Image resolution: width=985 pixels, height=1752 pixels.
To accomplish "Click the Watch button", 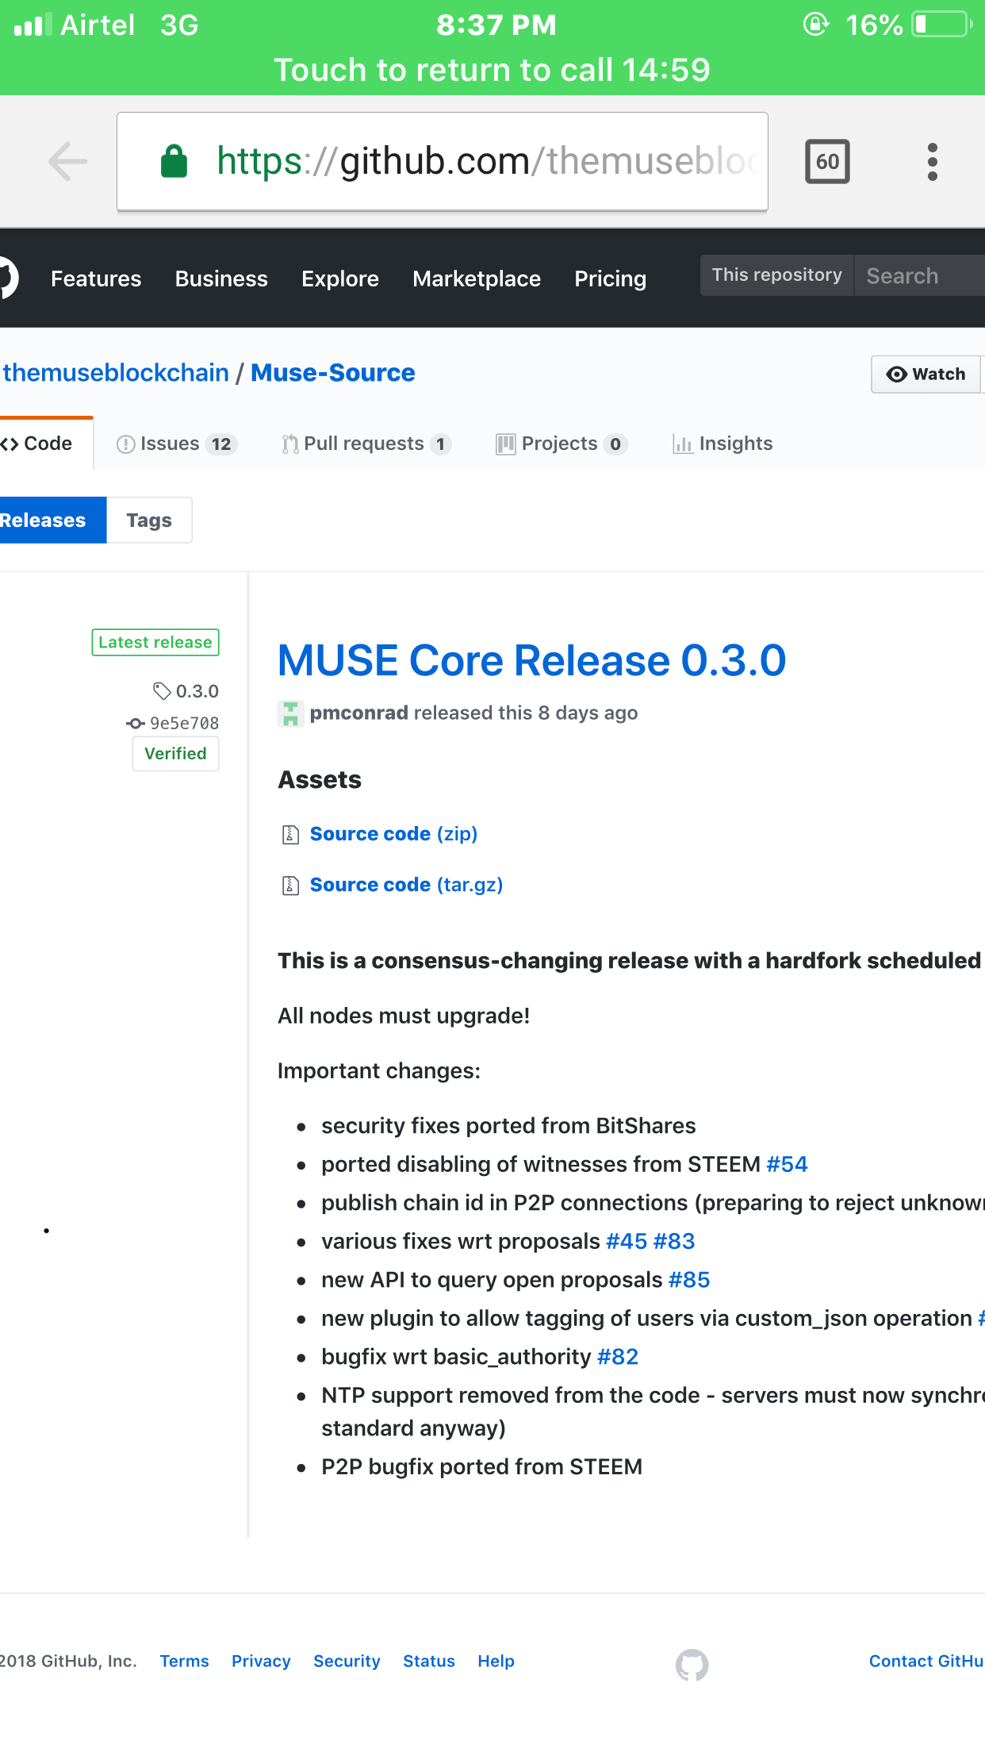I will click(926, 374).
